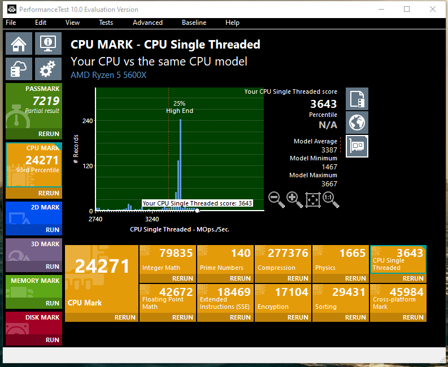Run the Disk Mark test
The width and height of the screenshot is (448, 367).
(34, 340)
